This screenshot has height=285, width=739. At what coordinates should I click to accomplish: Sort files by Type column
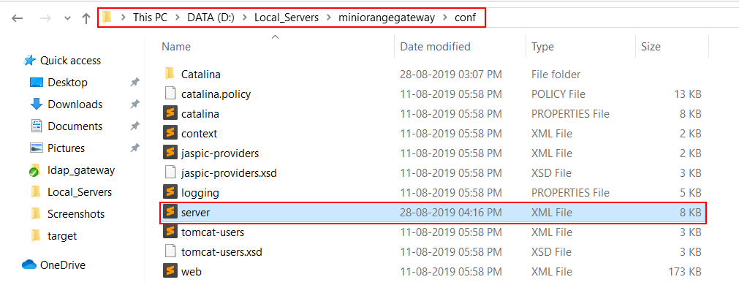point(542,47)
